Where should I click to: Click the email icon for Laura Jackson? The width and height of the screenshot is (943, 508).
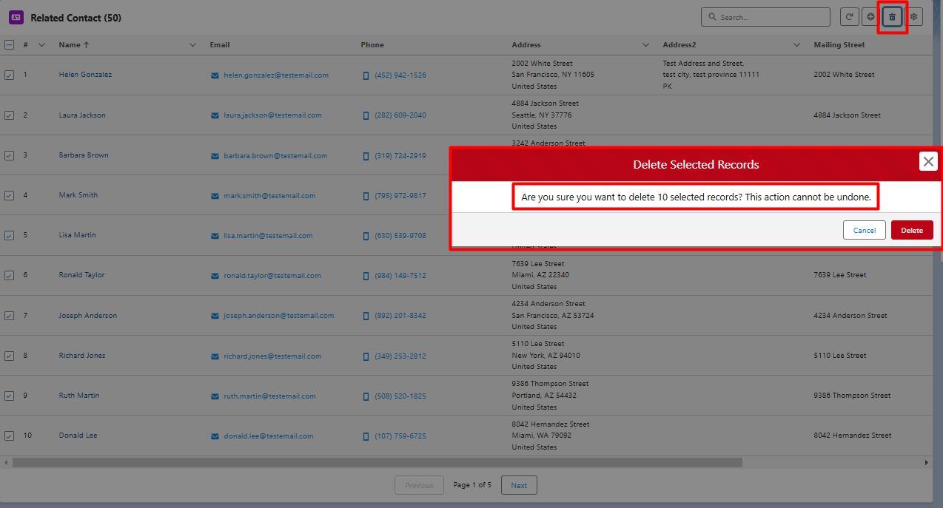pos(215,115)
